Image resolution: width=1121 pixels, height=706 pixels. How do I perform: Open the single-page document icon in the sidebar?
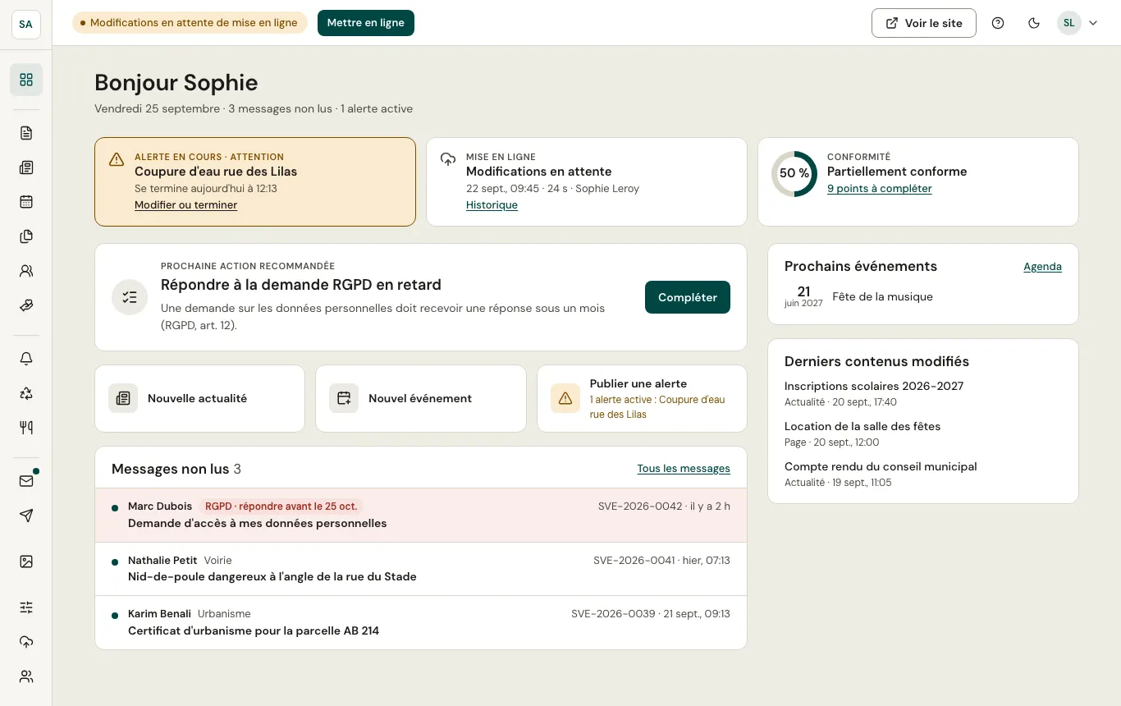(26, 133)
